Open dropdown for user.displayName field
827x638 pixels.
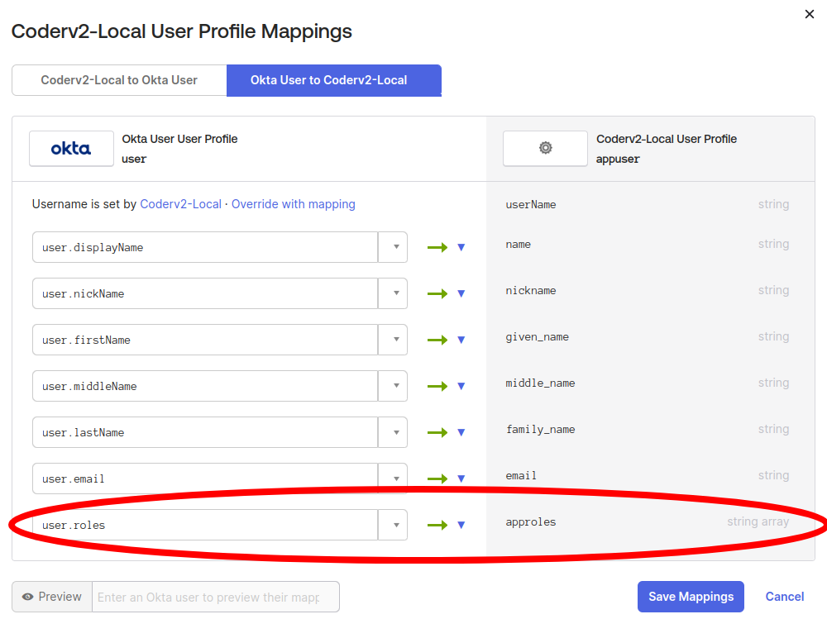point(393,247)
